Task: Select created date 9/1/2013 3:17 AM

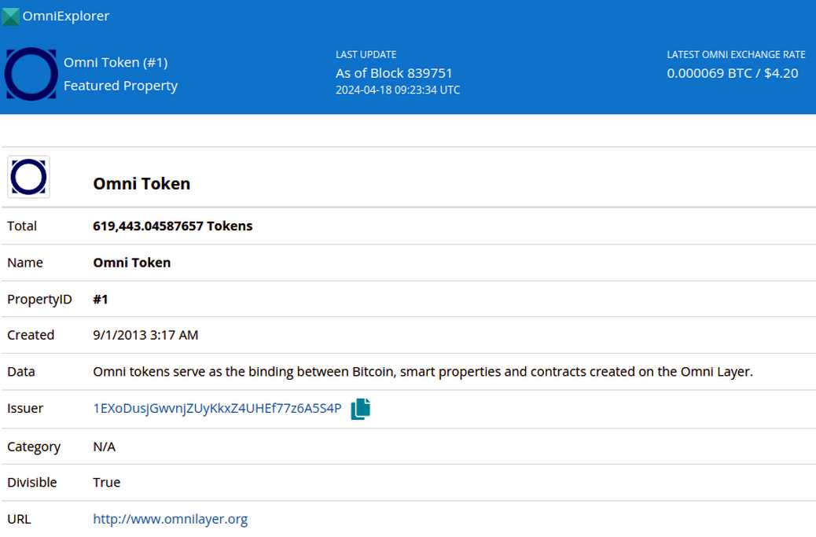Action: tap(145, 335)
